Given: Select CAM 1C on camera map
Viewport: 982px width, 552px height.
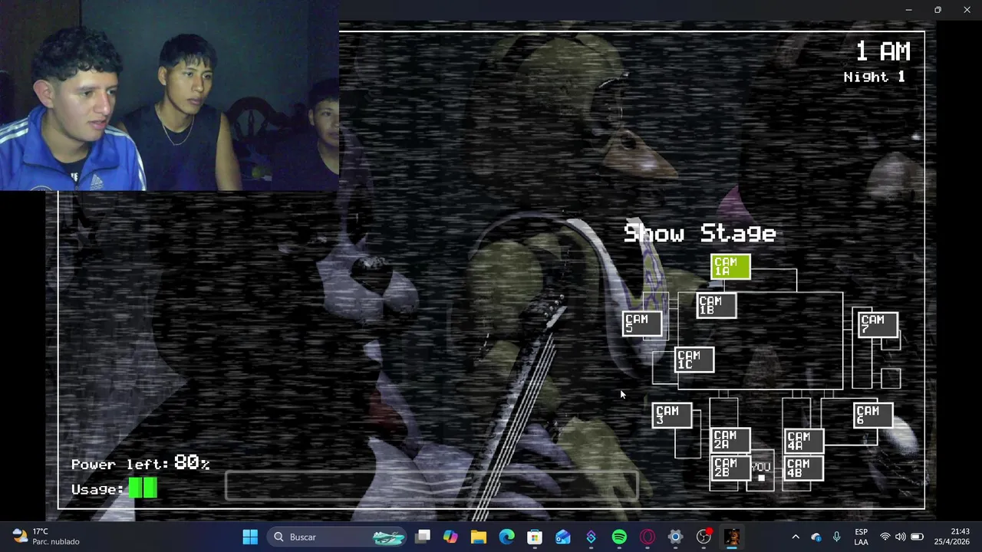Looking at the screenshot, I should (694, 360).
